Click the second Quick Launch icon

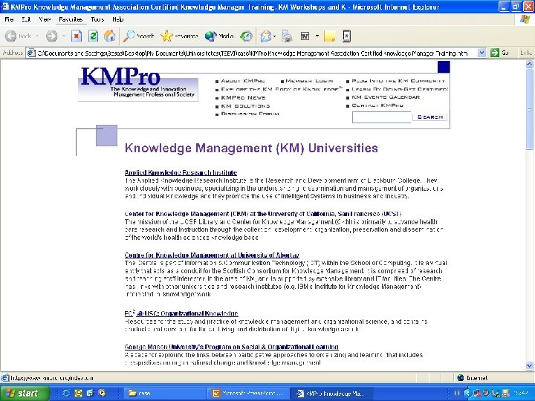click(x=78, y=393)
